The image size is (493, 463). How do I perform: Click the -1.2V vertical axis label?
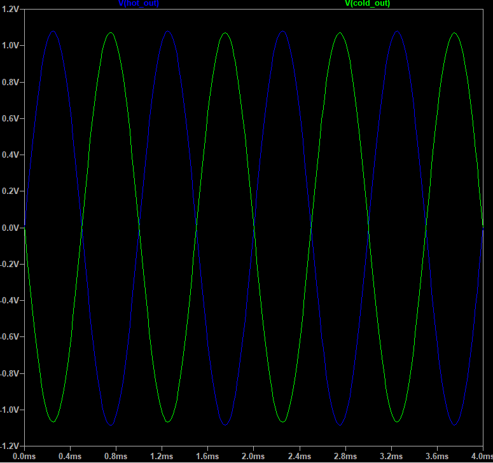coord(10,446)
